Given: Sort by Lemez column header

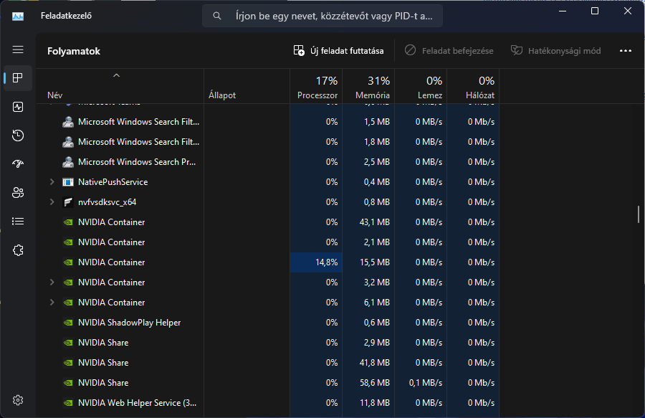Looking at the screenshot, I should coord(421,87).
